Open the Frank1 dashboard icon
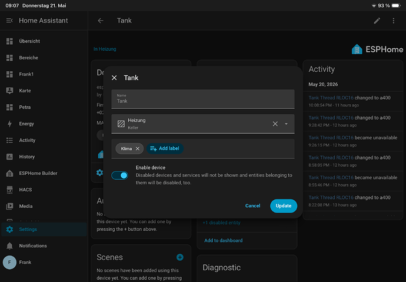 click(x=9, y=74)
